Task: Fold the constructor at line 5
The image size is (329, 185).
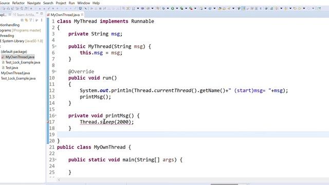Action: click(56, 46)
